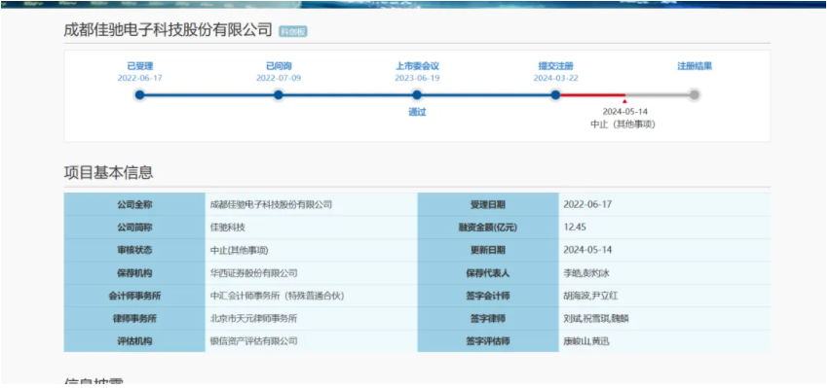The width and height of the screenshot is (830, 388).
Task: Click the 提交注册 timeline node dot
Action: pyautogui.click(x=555, y=95)
